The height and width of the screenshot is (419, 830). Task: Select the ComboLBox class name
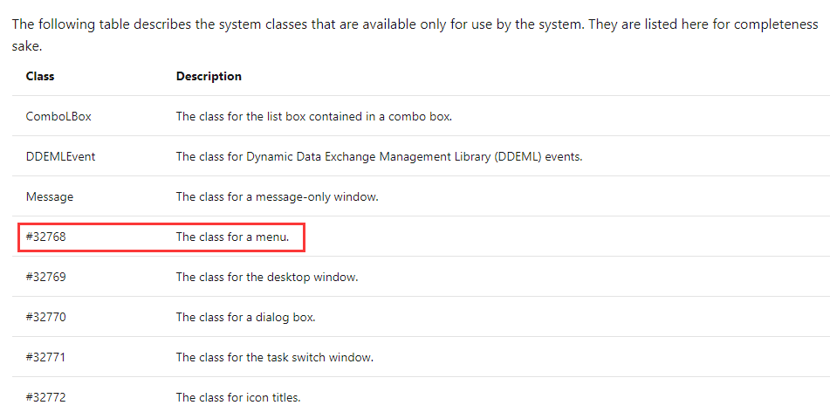58,116
